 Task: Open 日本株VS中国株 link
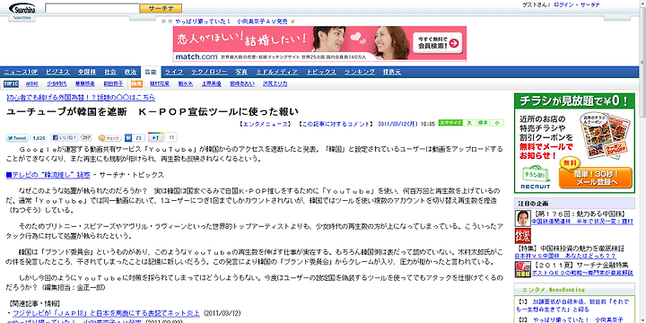pos(565,256)
